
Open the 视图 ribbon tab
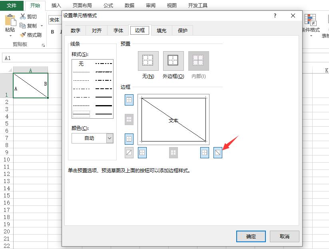tap(171, 6)
